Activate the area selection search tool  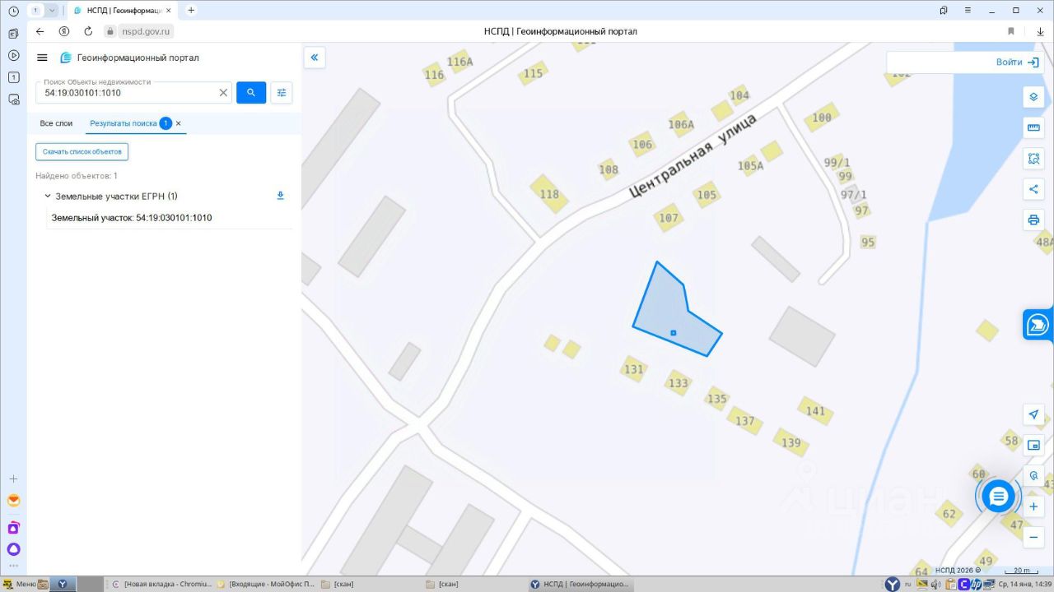(1033, 158)
